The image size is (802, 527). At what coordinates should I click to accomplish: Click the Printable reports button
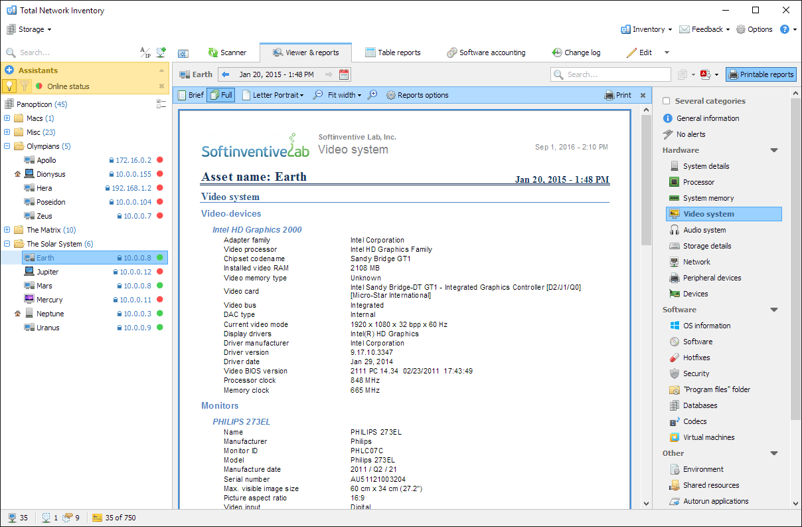pyautogui.click(x=761, y=74)
